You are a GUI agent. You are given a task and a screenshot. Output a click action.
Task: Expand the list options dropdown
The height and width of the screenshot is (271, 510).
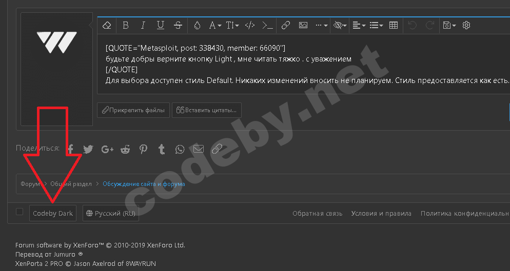tap(377, 25)
